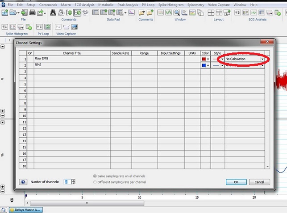Click the blue help question mark icon

click(23, 182)
